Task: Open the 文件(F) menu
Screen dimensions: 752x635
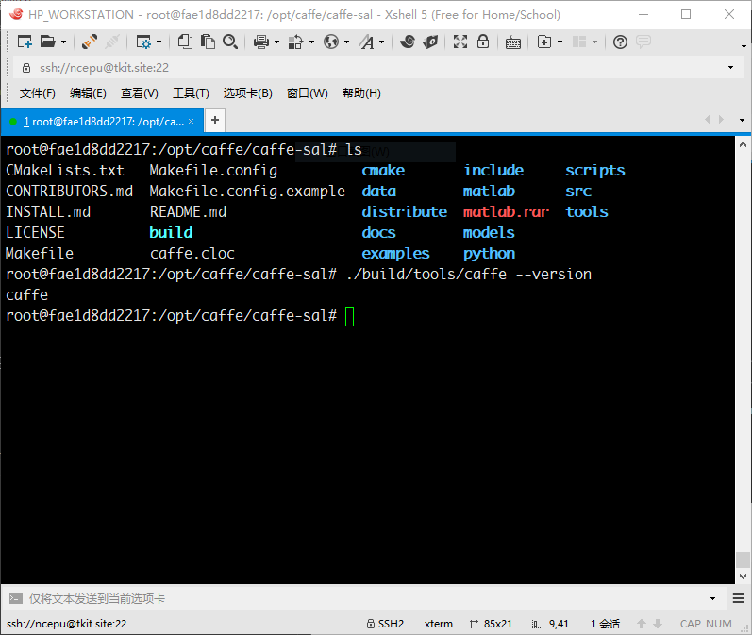Action: coord(38,93)
